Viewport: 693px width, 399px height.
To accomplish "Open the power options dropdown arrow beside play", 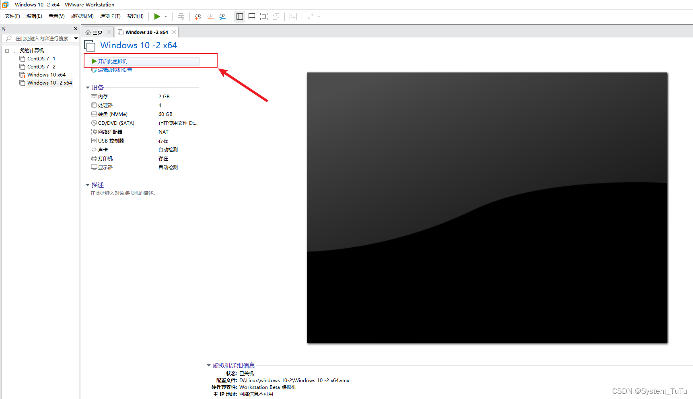I will point(166,17).
